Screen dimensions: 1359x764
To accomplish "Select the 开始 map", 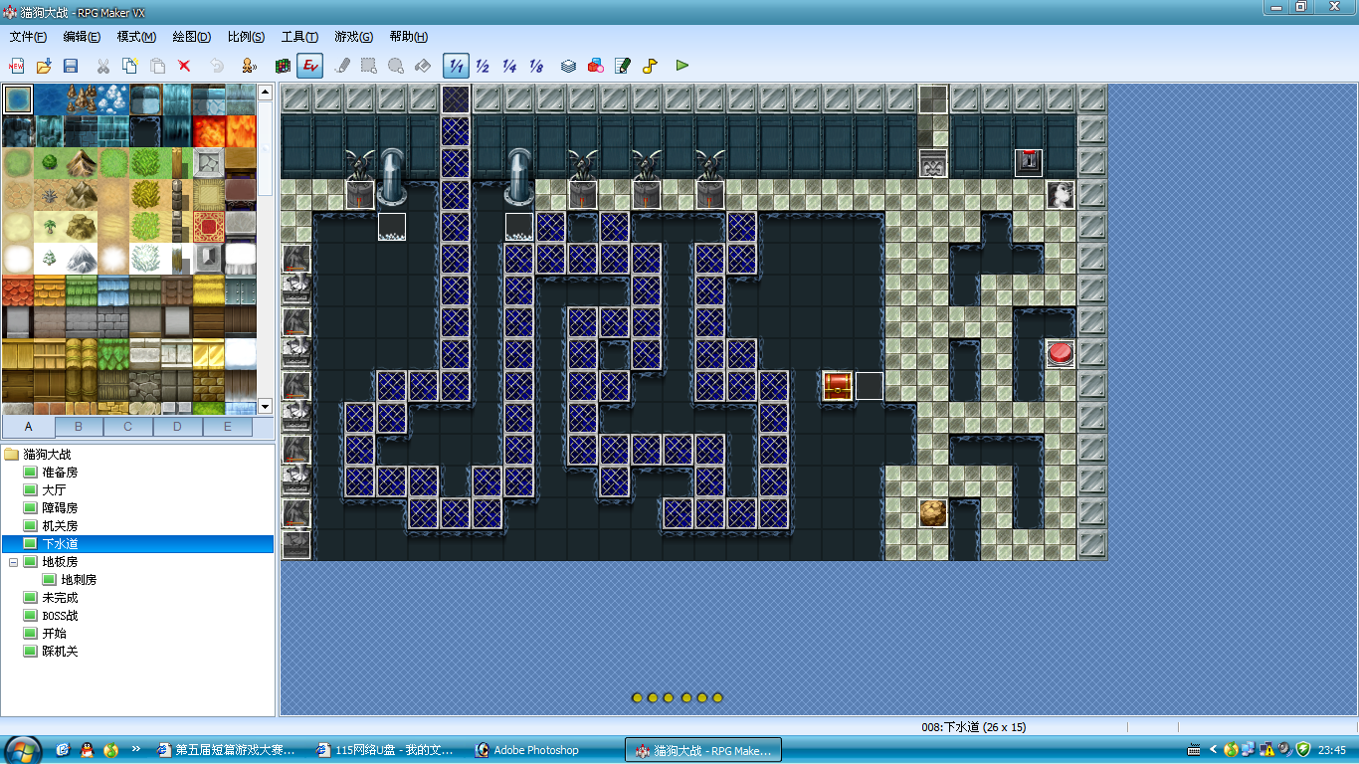I will coord(54,634).
